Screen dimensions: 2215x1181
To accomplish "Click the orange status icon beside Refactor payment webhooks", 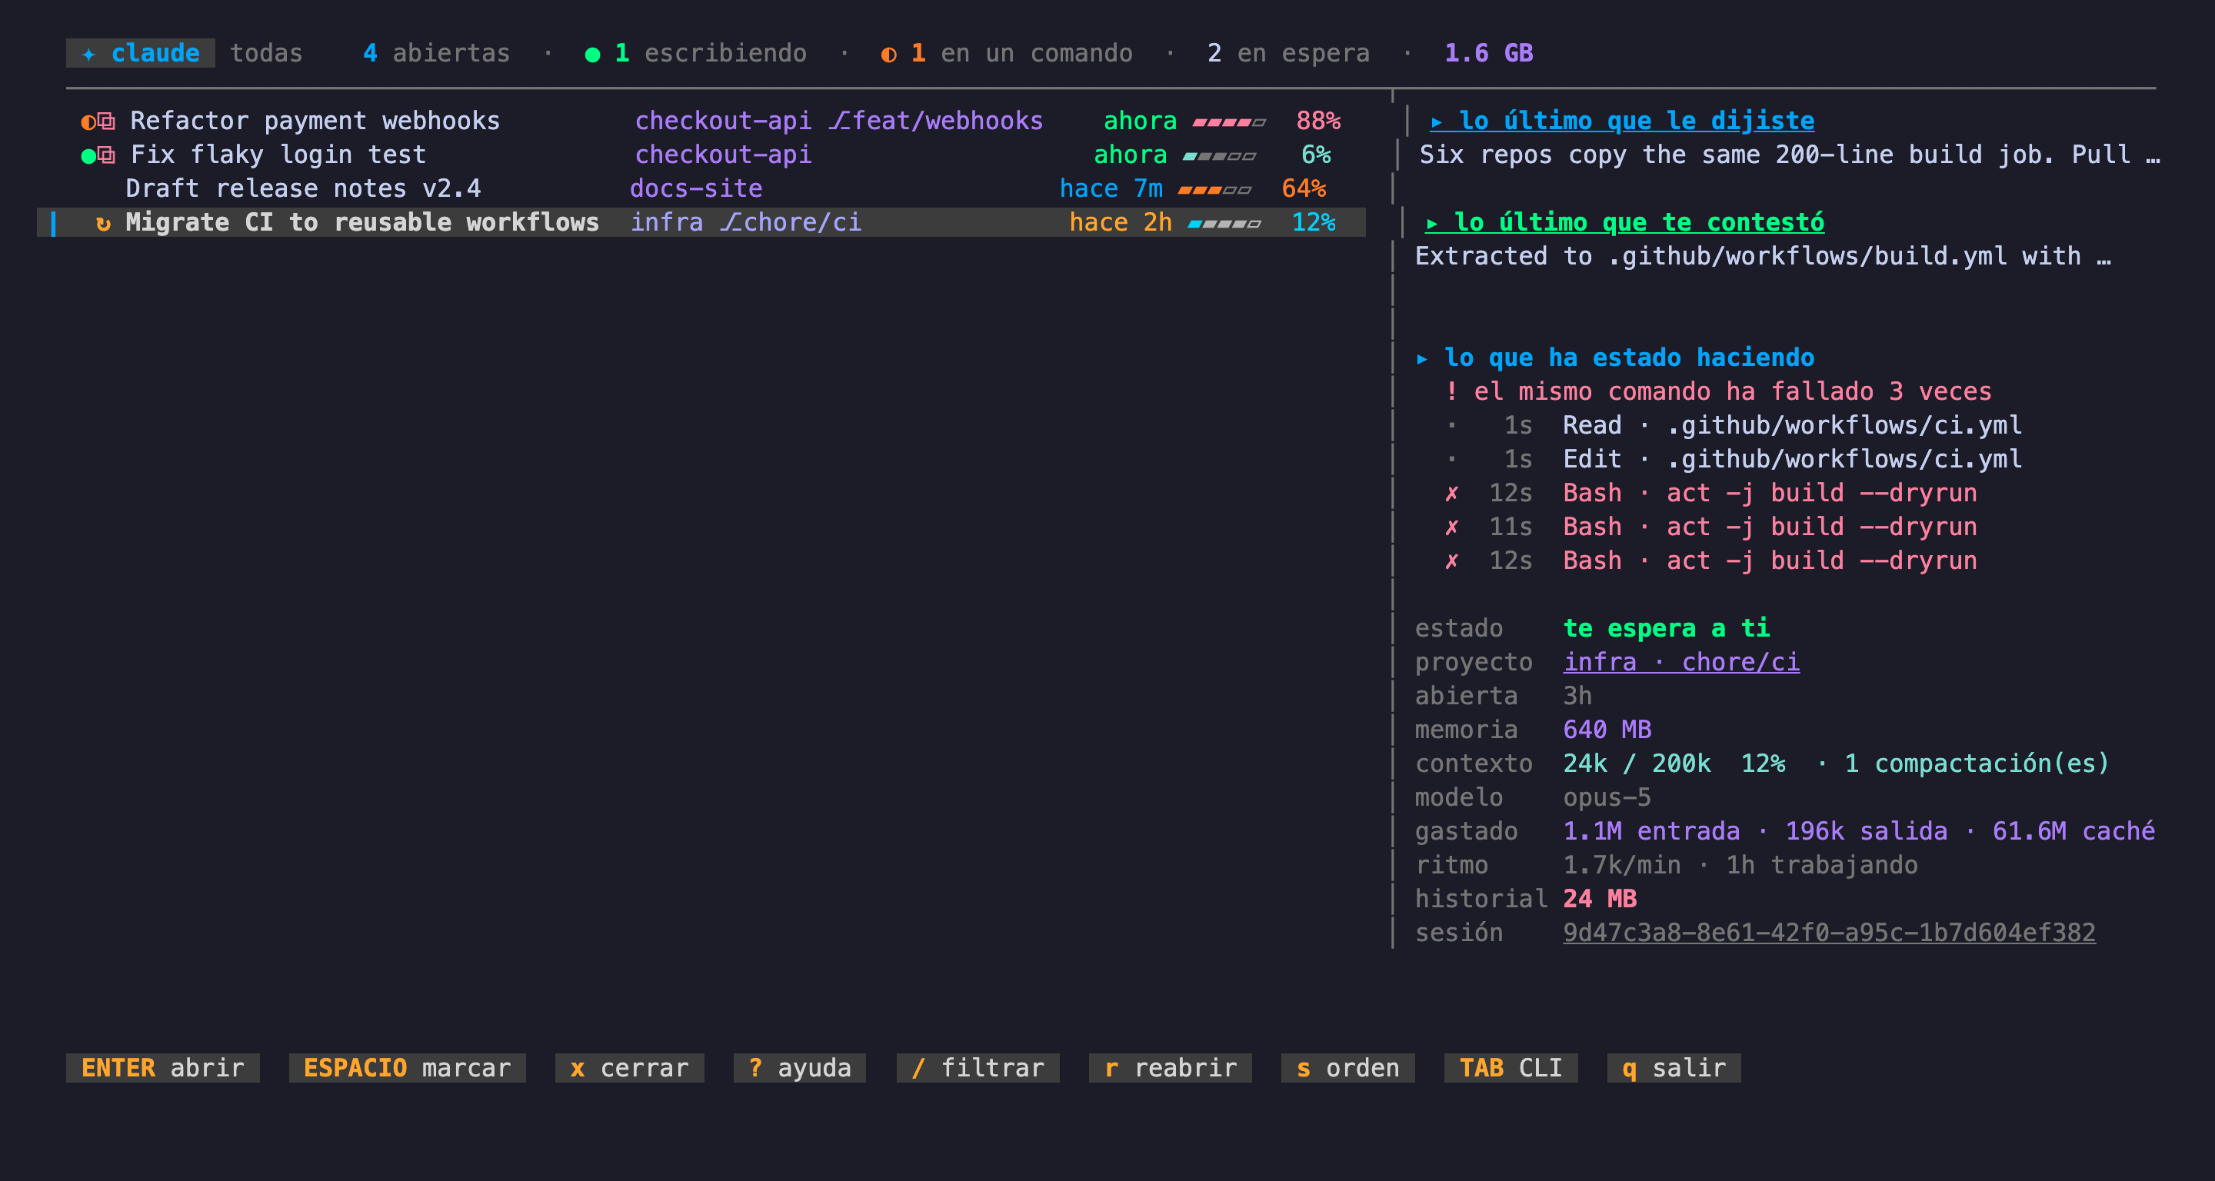I will tap(88, 121).
